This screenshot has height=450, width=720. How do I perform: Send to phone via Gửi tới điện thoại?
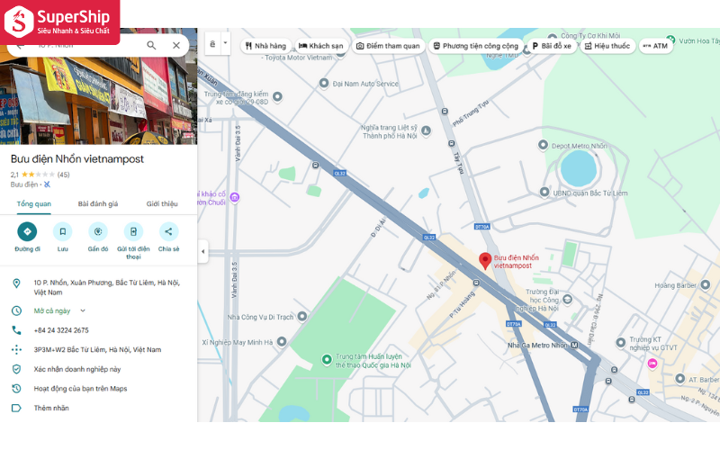[x=133, y=231]
